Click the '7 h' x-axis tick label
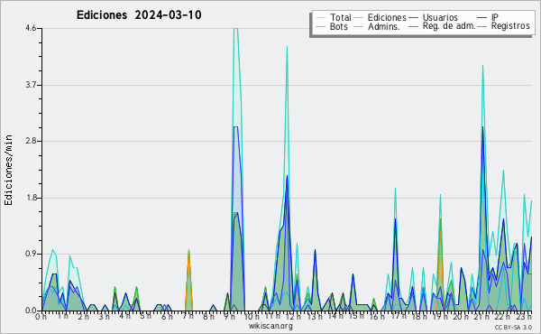The width and height of the screenshot is (541, 334). click(x=188, y=316)
